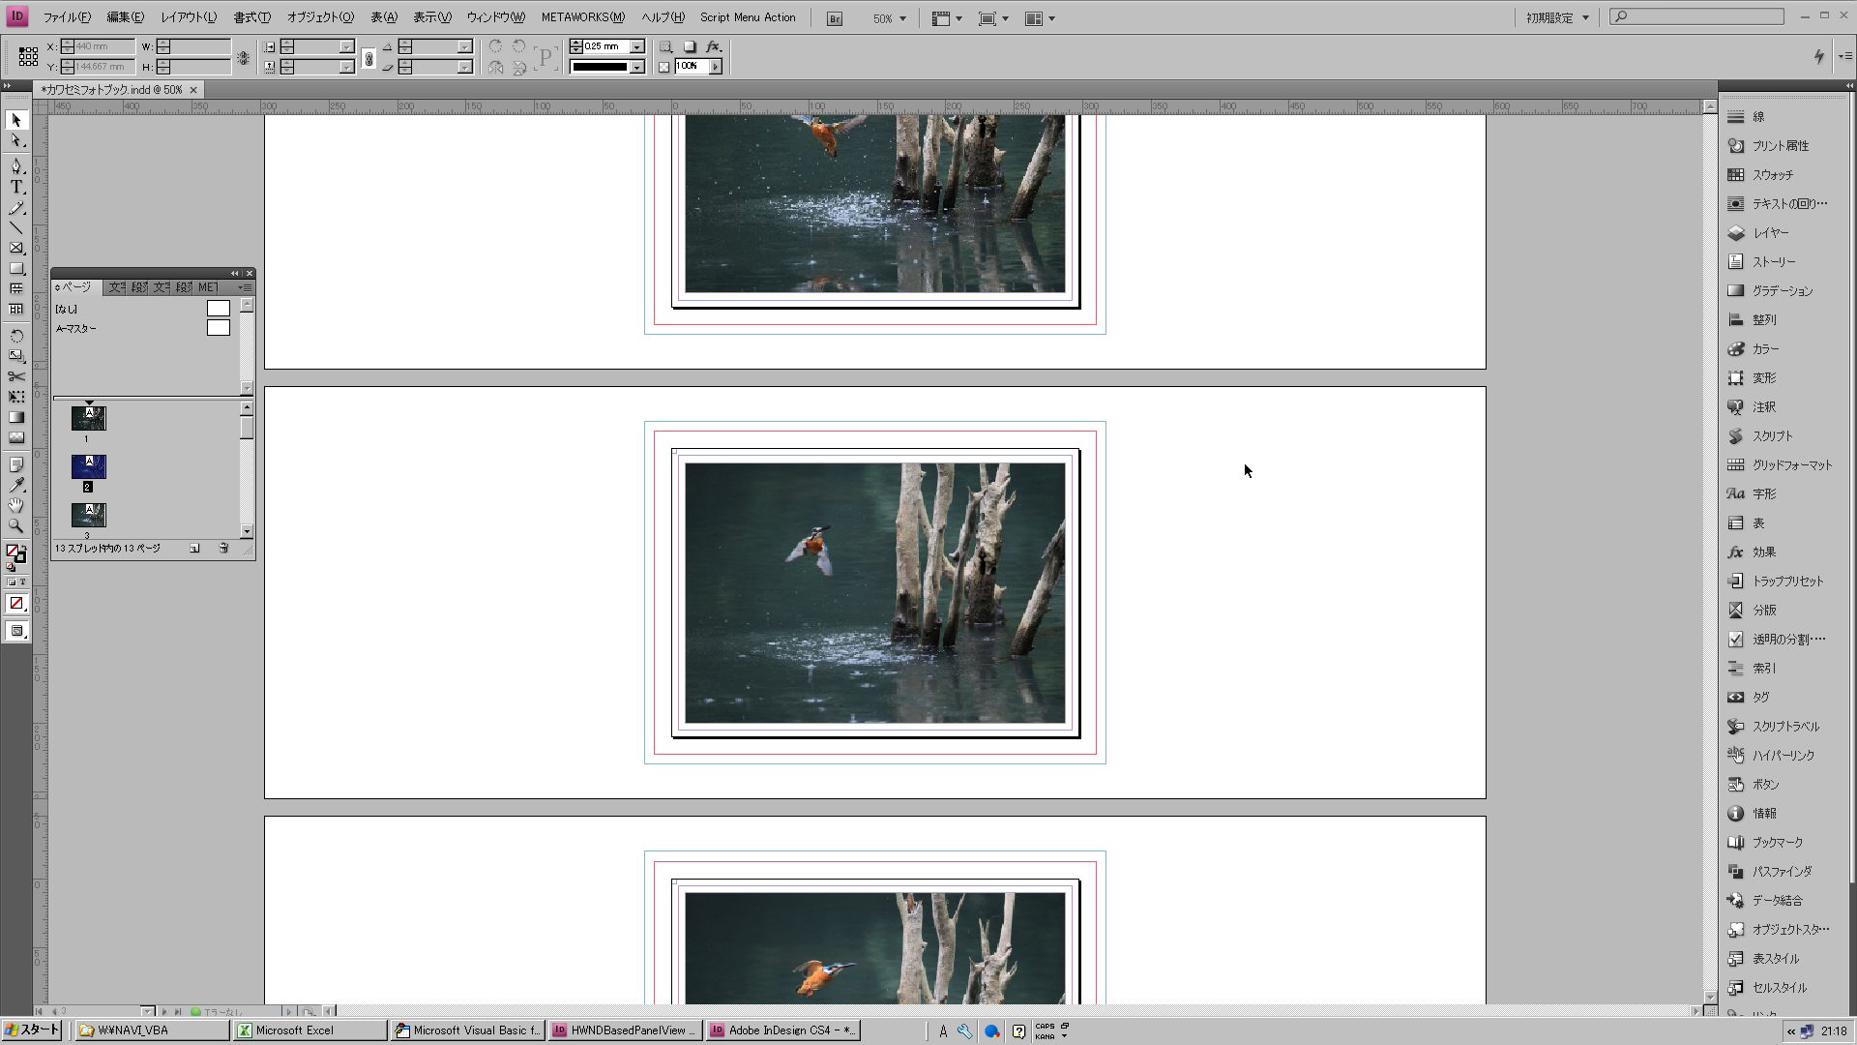The image size is (1857, 1045).
Task: Swap fill and stroke arrows
Action: [x=22, y=548]
